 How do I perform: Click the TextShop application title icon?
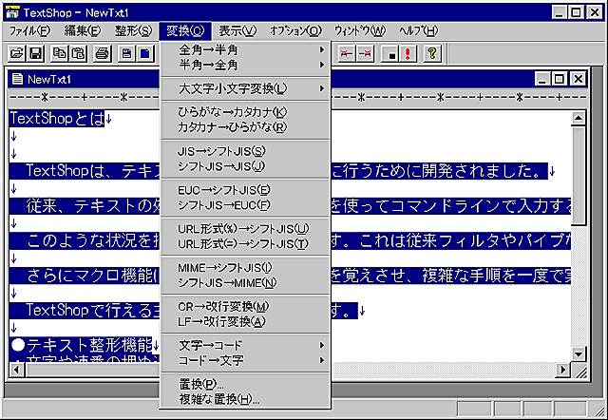[12, 12]
